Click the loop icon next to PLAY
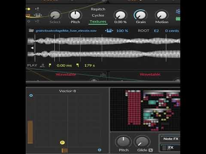Viewport: 206px width, 154px height. [42, 65]
